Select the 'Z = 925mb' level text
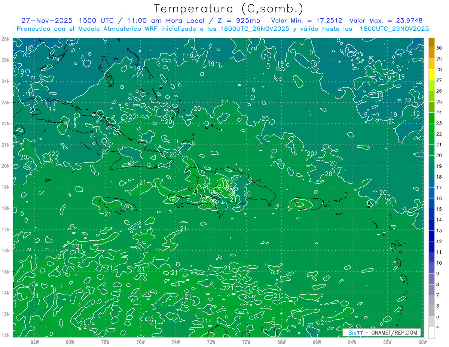The height and width of the screenshot is (347, 449). 239,21
